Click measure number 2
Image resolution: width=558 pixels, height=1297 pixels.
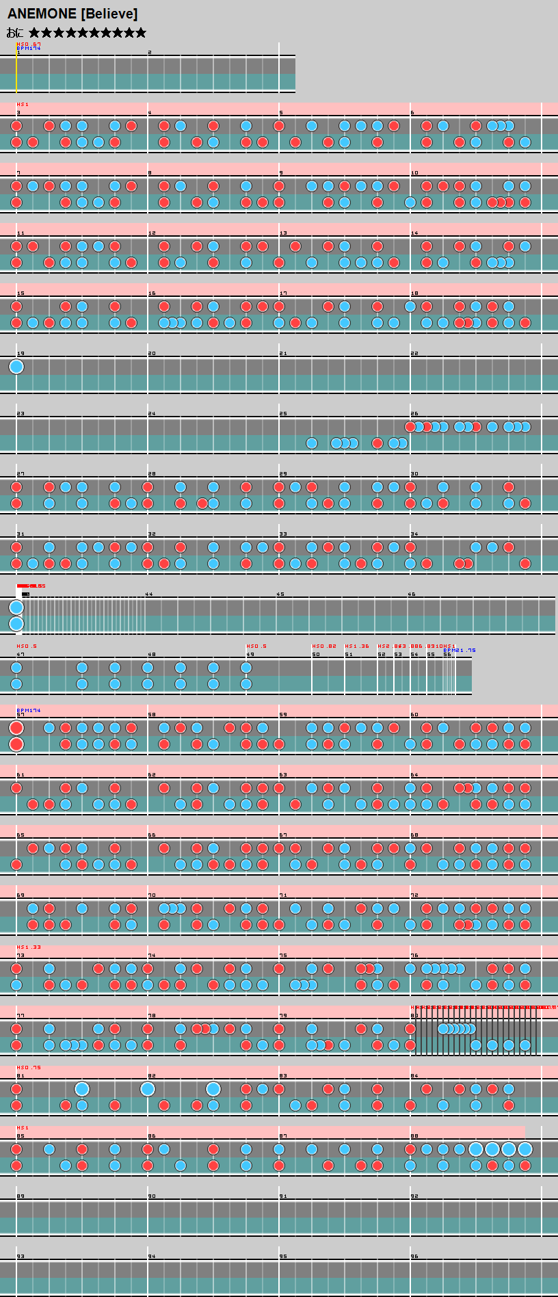coord(150,53)
